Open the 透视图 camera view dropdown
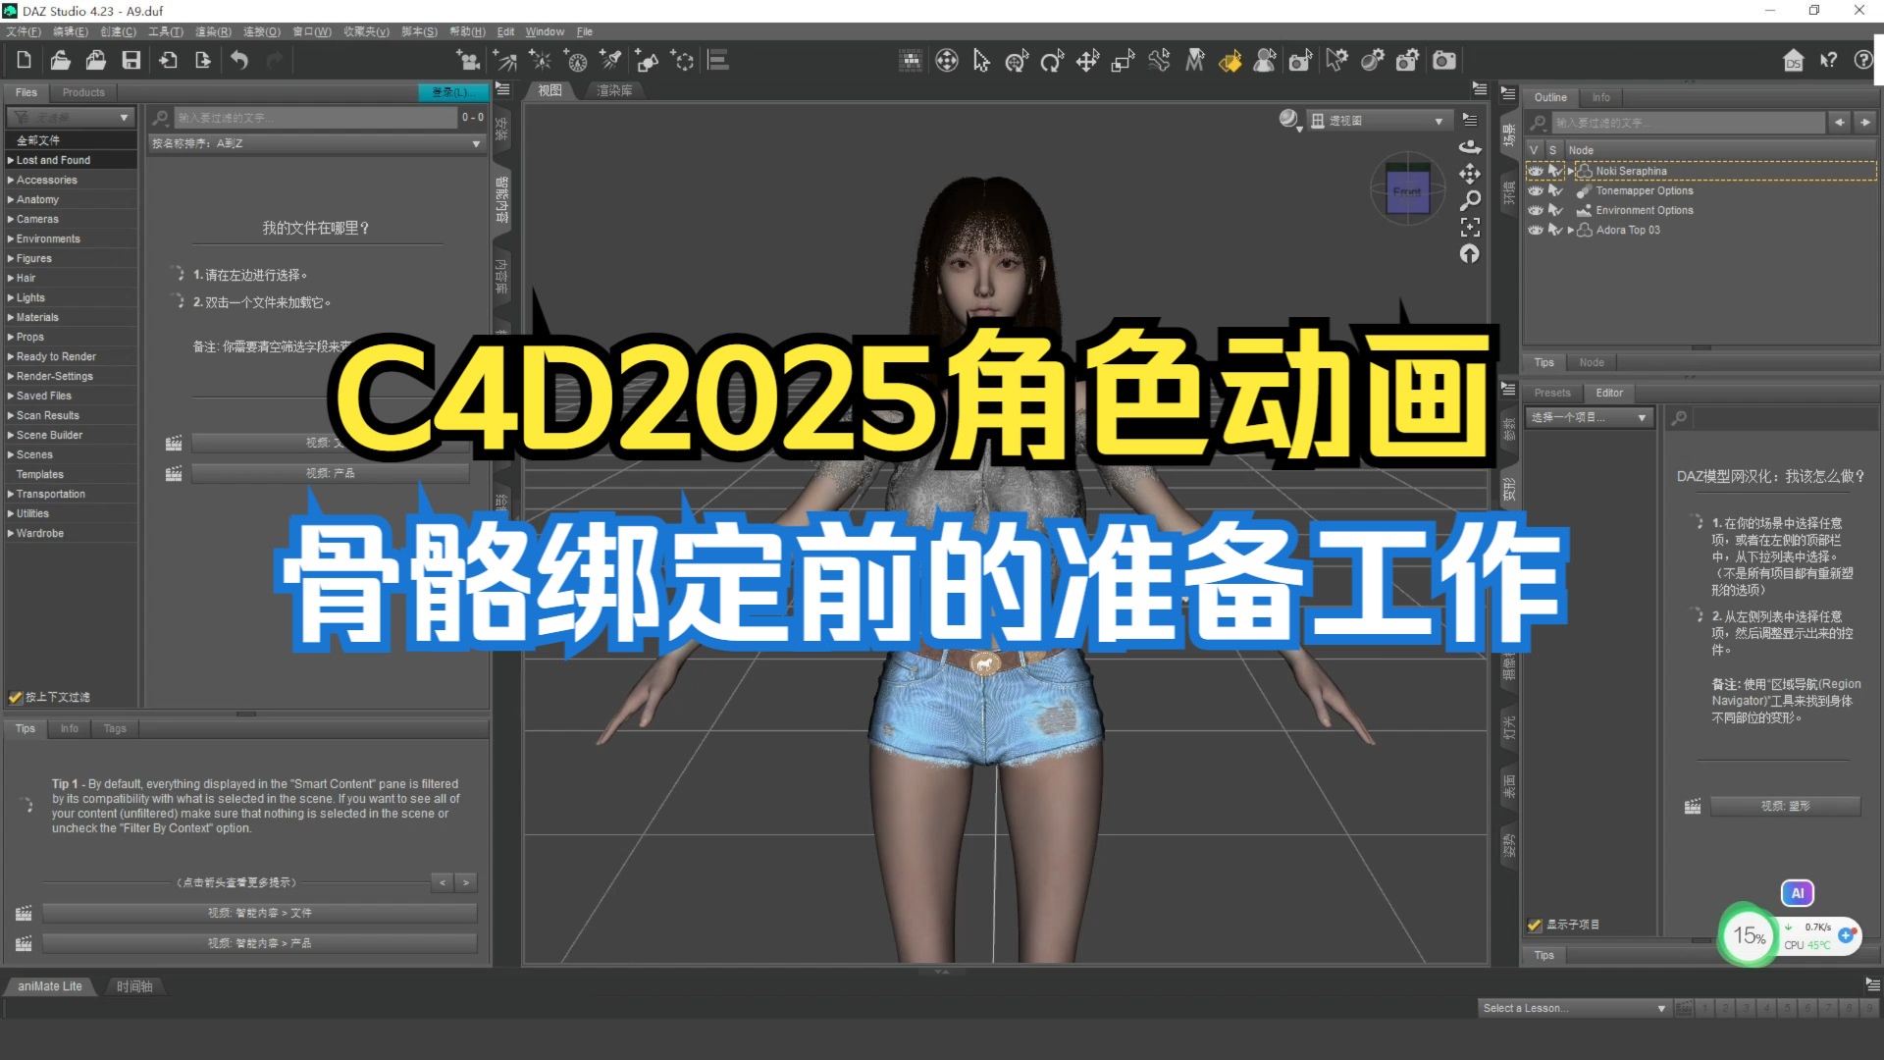The image size is (1884, 1060). (x=1378, y=119)
